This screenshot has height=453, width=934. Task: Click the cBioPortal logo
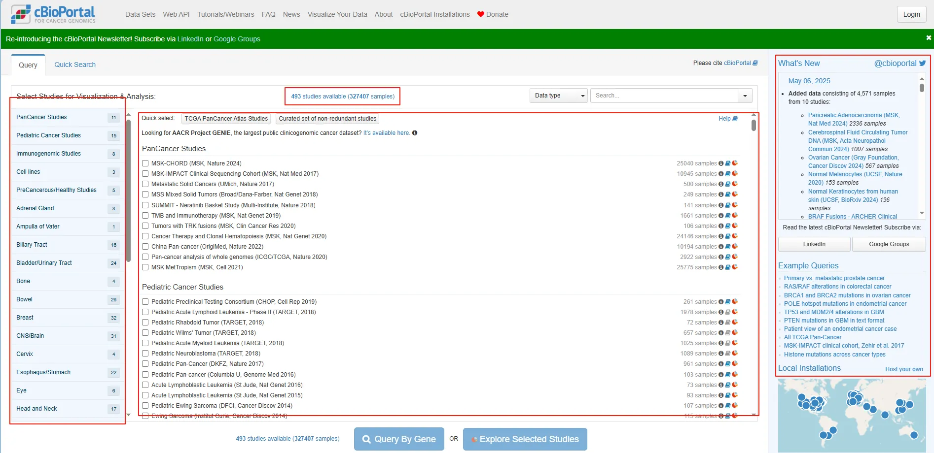pyautogui.click(x=53, y=14)
